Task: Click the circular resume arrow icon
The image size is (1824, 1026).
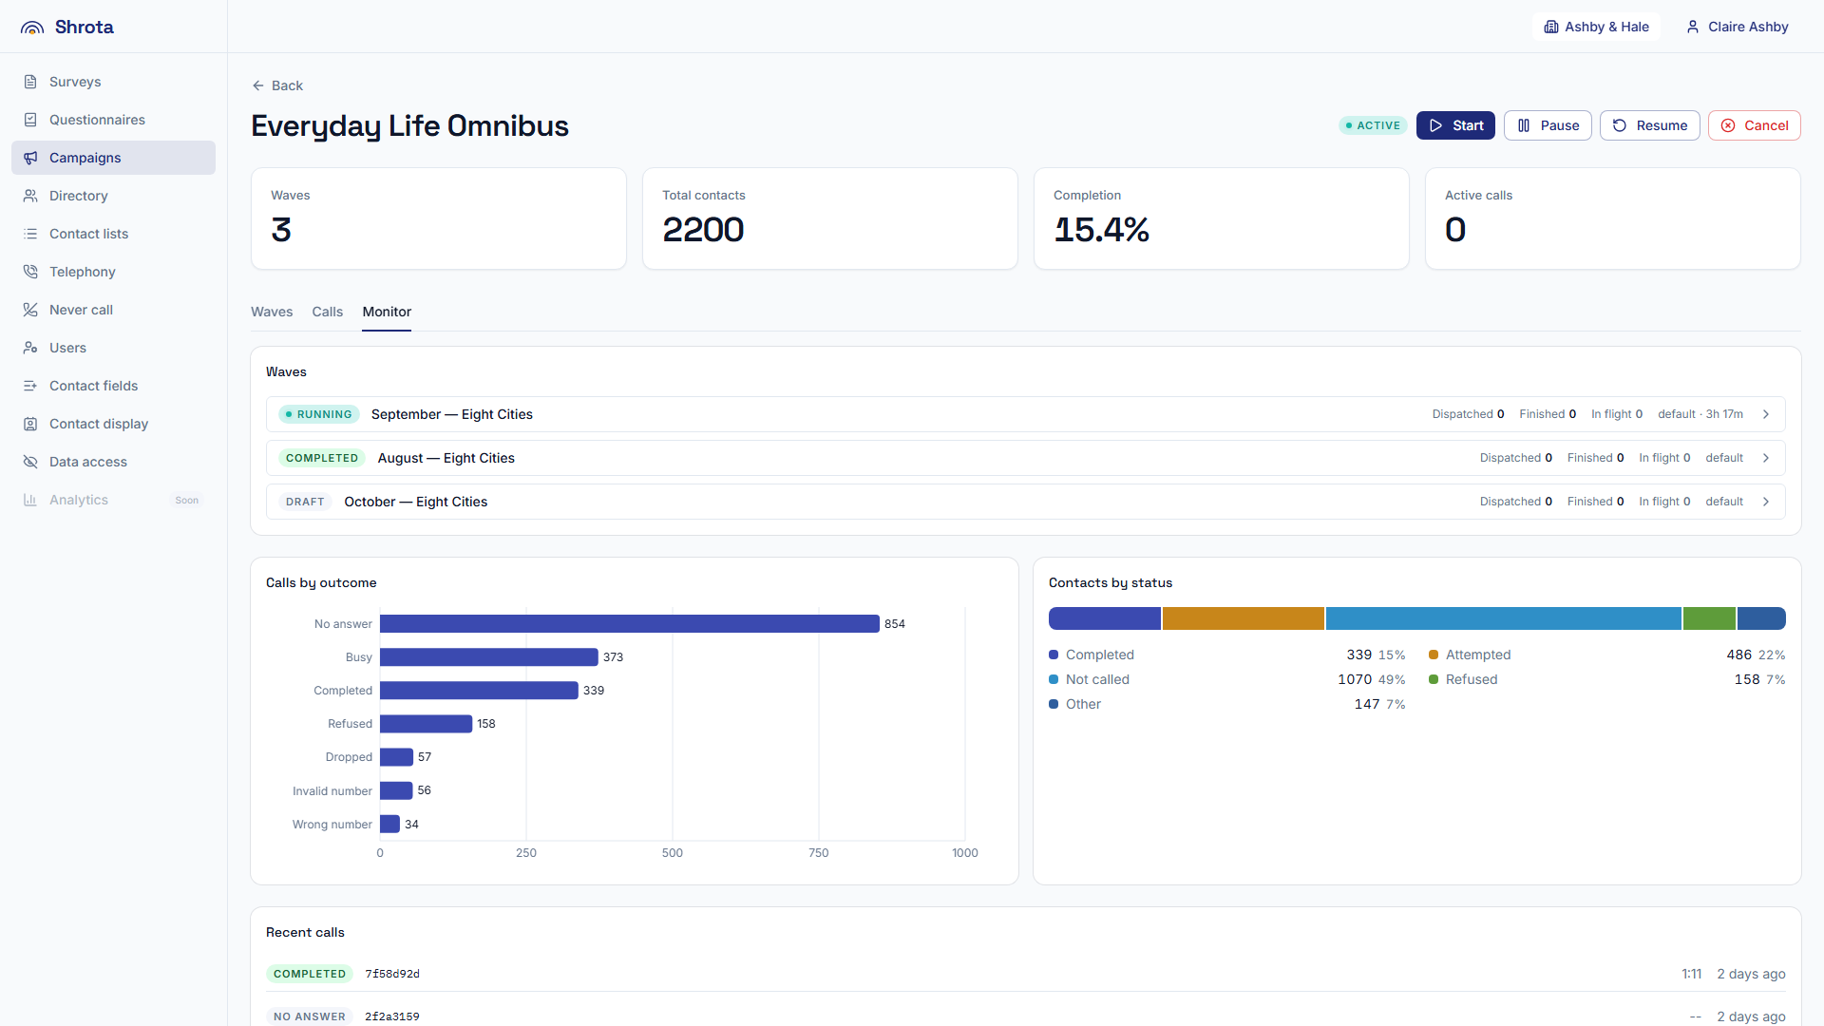Action: click(1620, 125)
